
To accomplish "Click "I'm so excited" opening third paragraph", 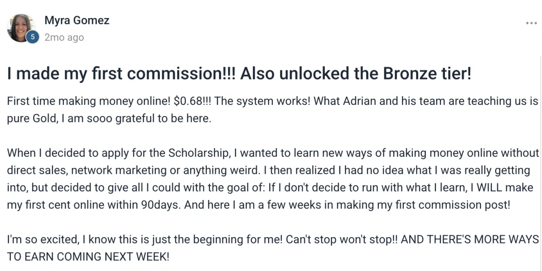I will (x=36, y=239).
